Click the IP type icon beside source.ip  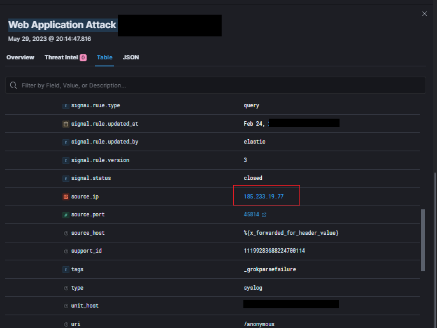66,197
